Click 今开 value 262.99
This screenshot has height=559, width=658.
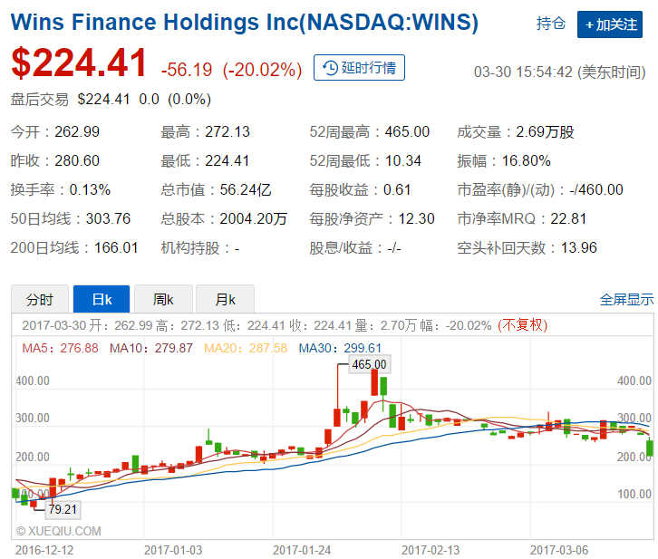pos(77,131)
